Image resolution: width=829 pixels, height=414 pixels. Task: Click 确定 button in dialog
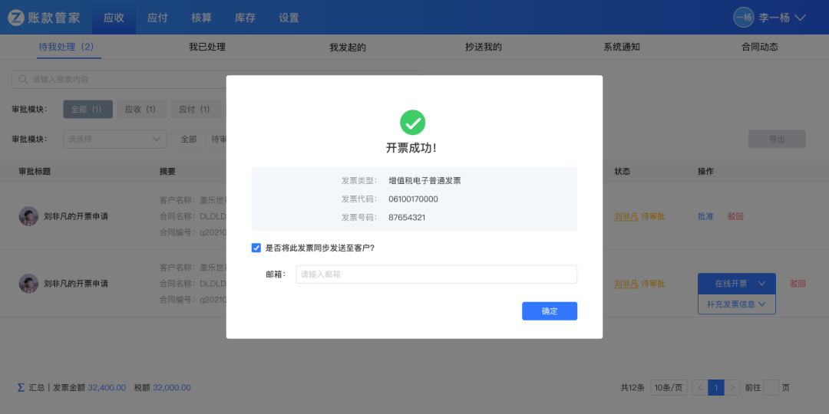click(x=550, y=311)
